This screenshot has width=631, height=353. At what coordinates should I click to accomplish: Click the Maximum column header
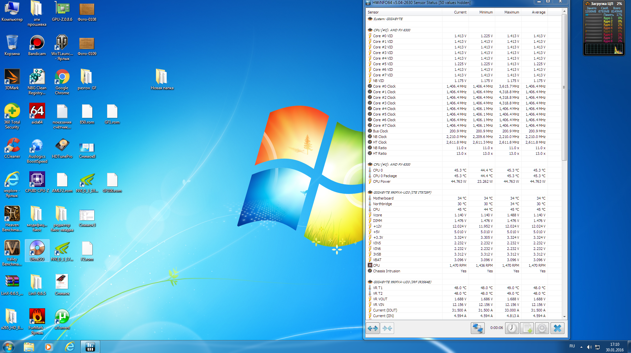click(508, 12)
